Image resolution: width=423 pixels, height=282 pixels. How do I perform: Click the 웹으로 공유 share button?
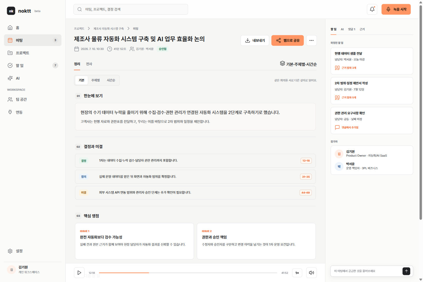pos(288,40)
